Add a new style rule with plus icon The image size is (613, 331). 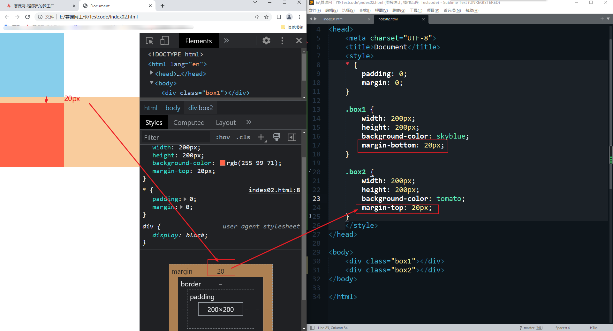pyautogui.click(x=261, y=137)
